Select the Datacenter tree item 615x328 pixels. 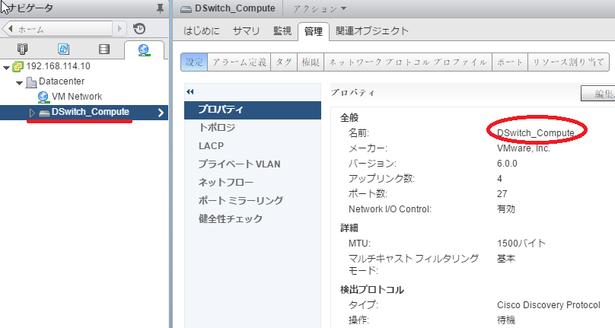click(x=62, y=81)
